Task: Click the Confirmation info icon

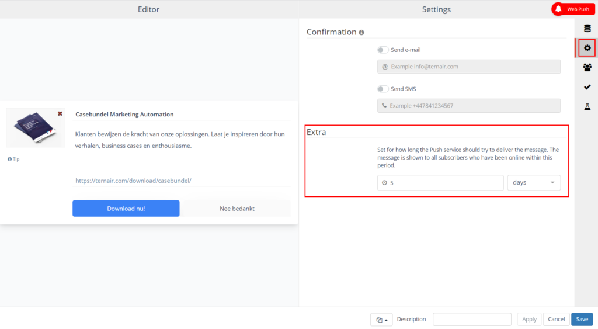Action: 361,33
